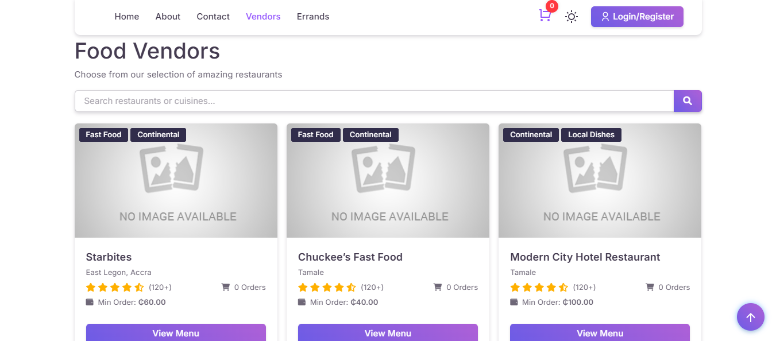Navigate to the Contact page
776x341 pixels.
point(213,17)
